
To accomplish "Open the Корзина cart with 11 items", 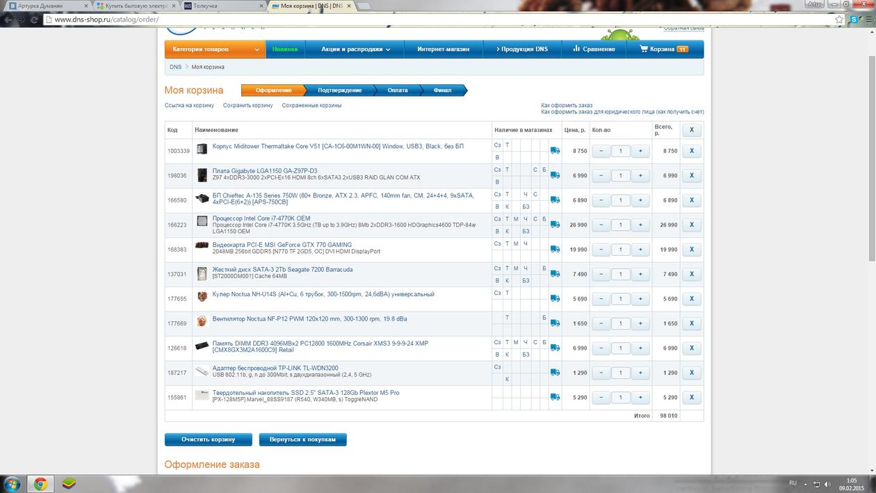I will [664, 49].
